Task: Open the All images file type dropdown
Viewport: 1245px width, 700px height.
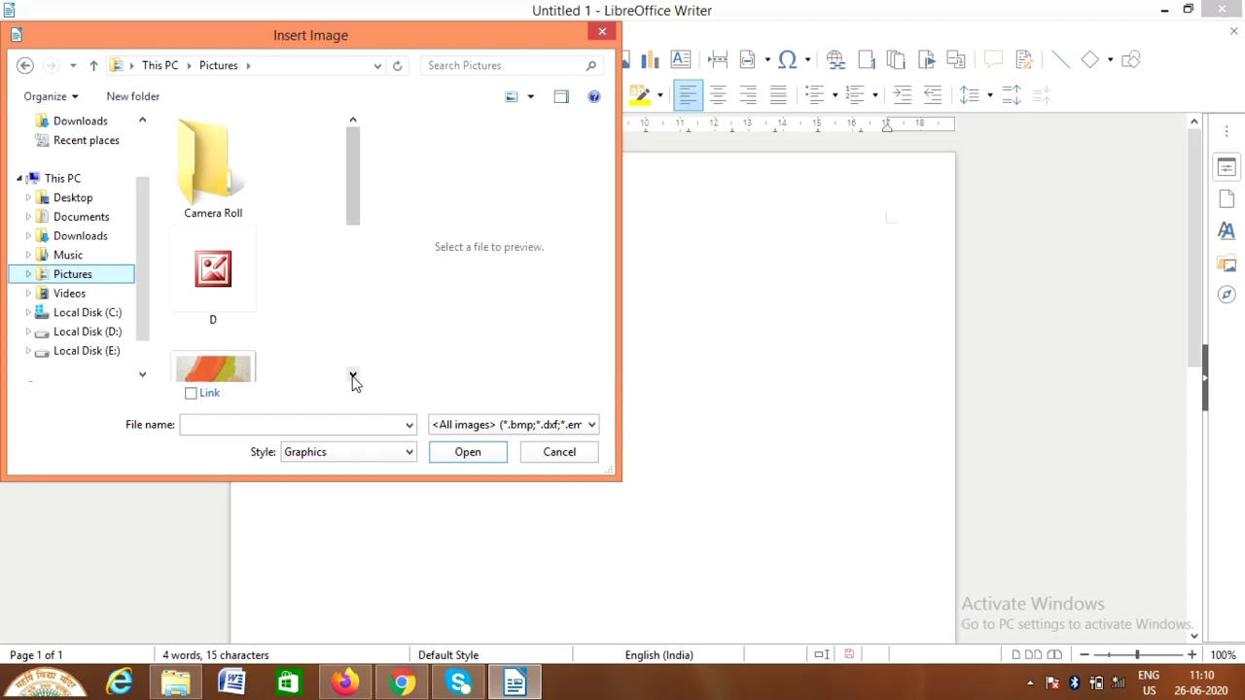Action: [514, 425]
